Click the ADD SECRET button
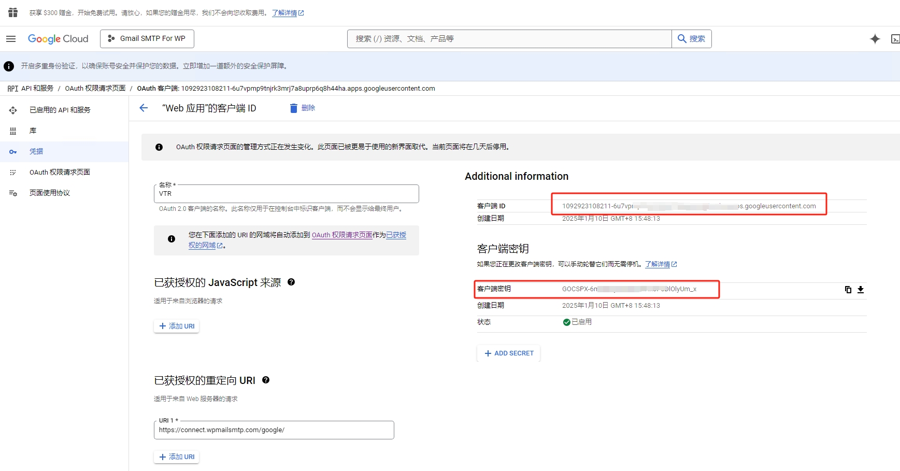The width and height of the screenshot is (900, 471). (x=509, y=353)
